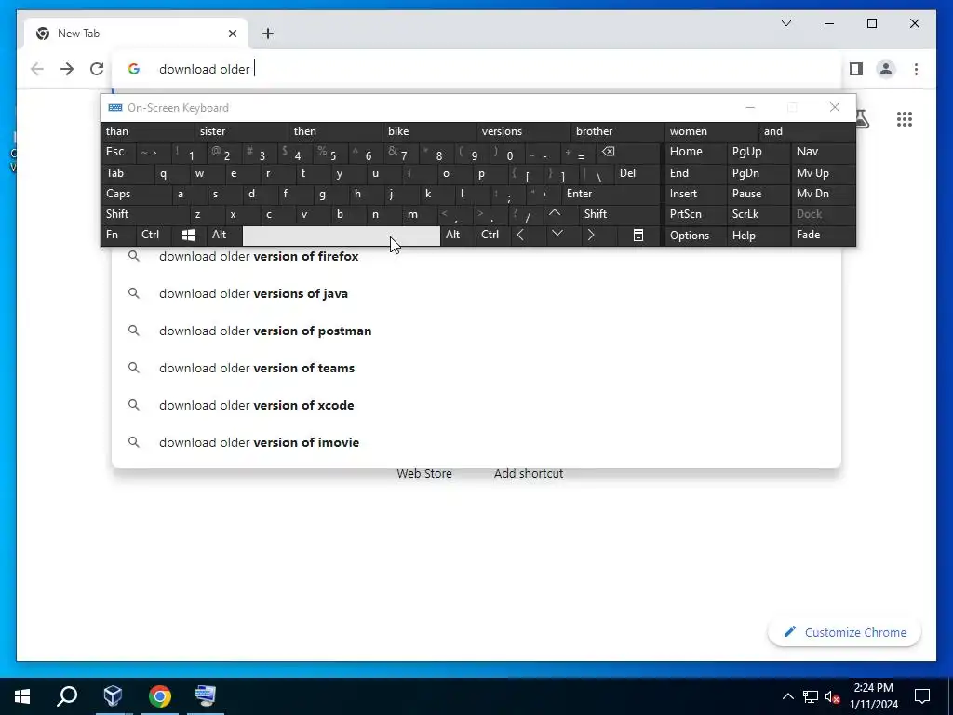Reload the page with the refresh icon
This screenshot has width=953, height=715.
point(97,69)
